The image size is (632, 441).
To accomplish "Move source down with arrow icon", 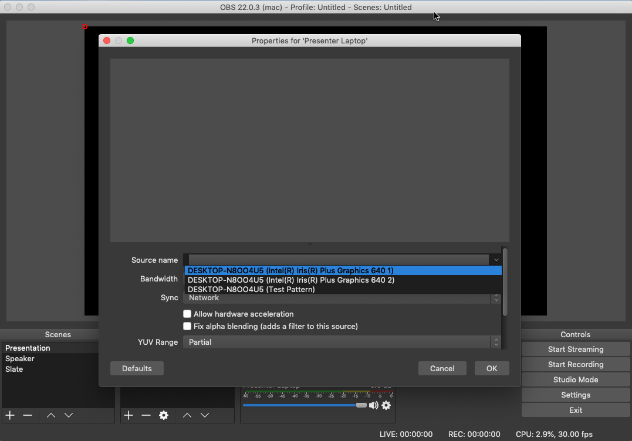I will pos(205,415).
